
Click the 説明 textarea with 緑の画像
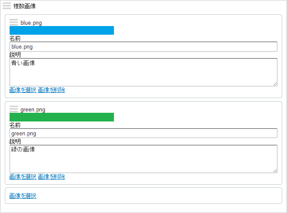(143, 159)
